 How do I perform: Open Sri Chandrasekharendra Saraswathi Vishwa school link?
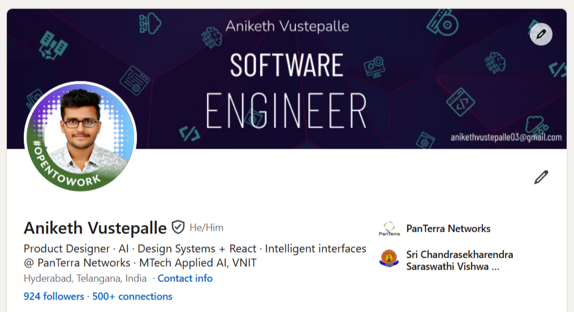point(459,260)
